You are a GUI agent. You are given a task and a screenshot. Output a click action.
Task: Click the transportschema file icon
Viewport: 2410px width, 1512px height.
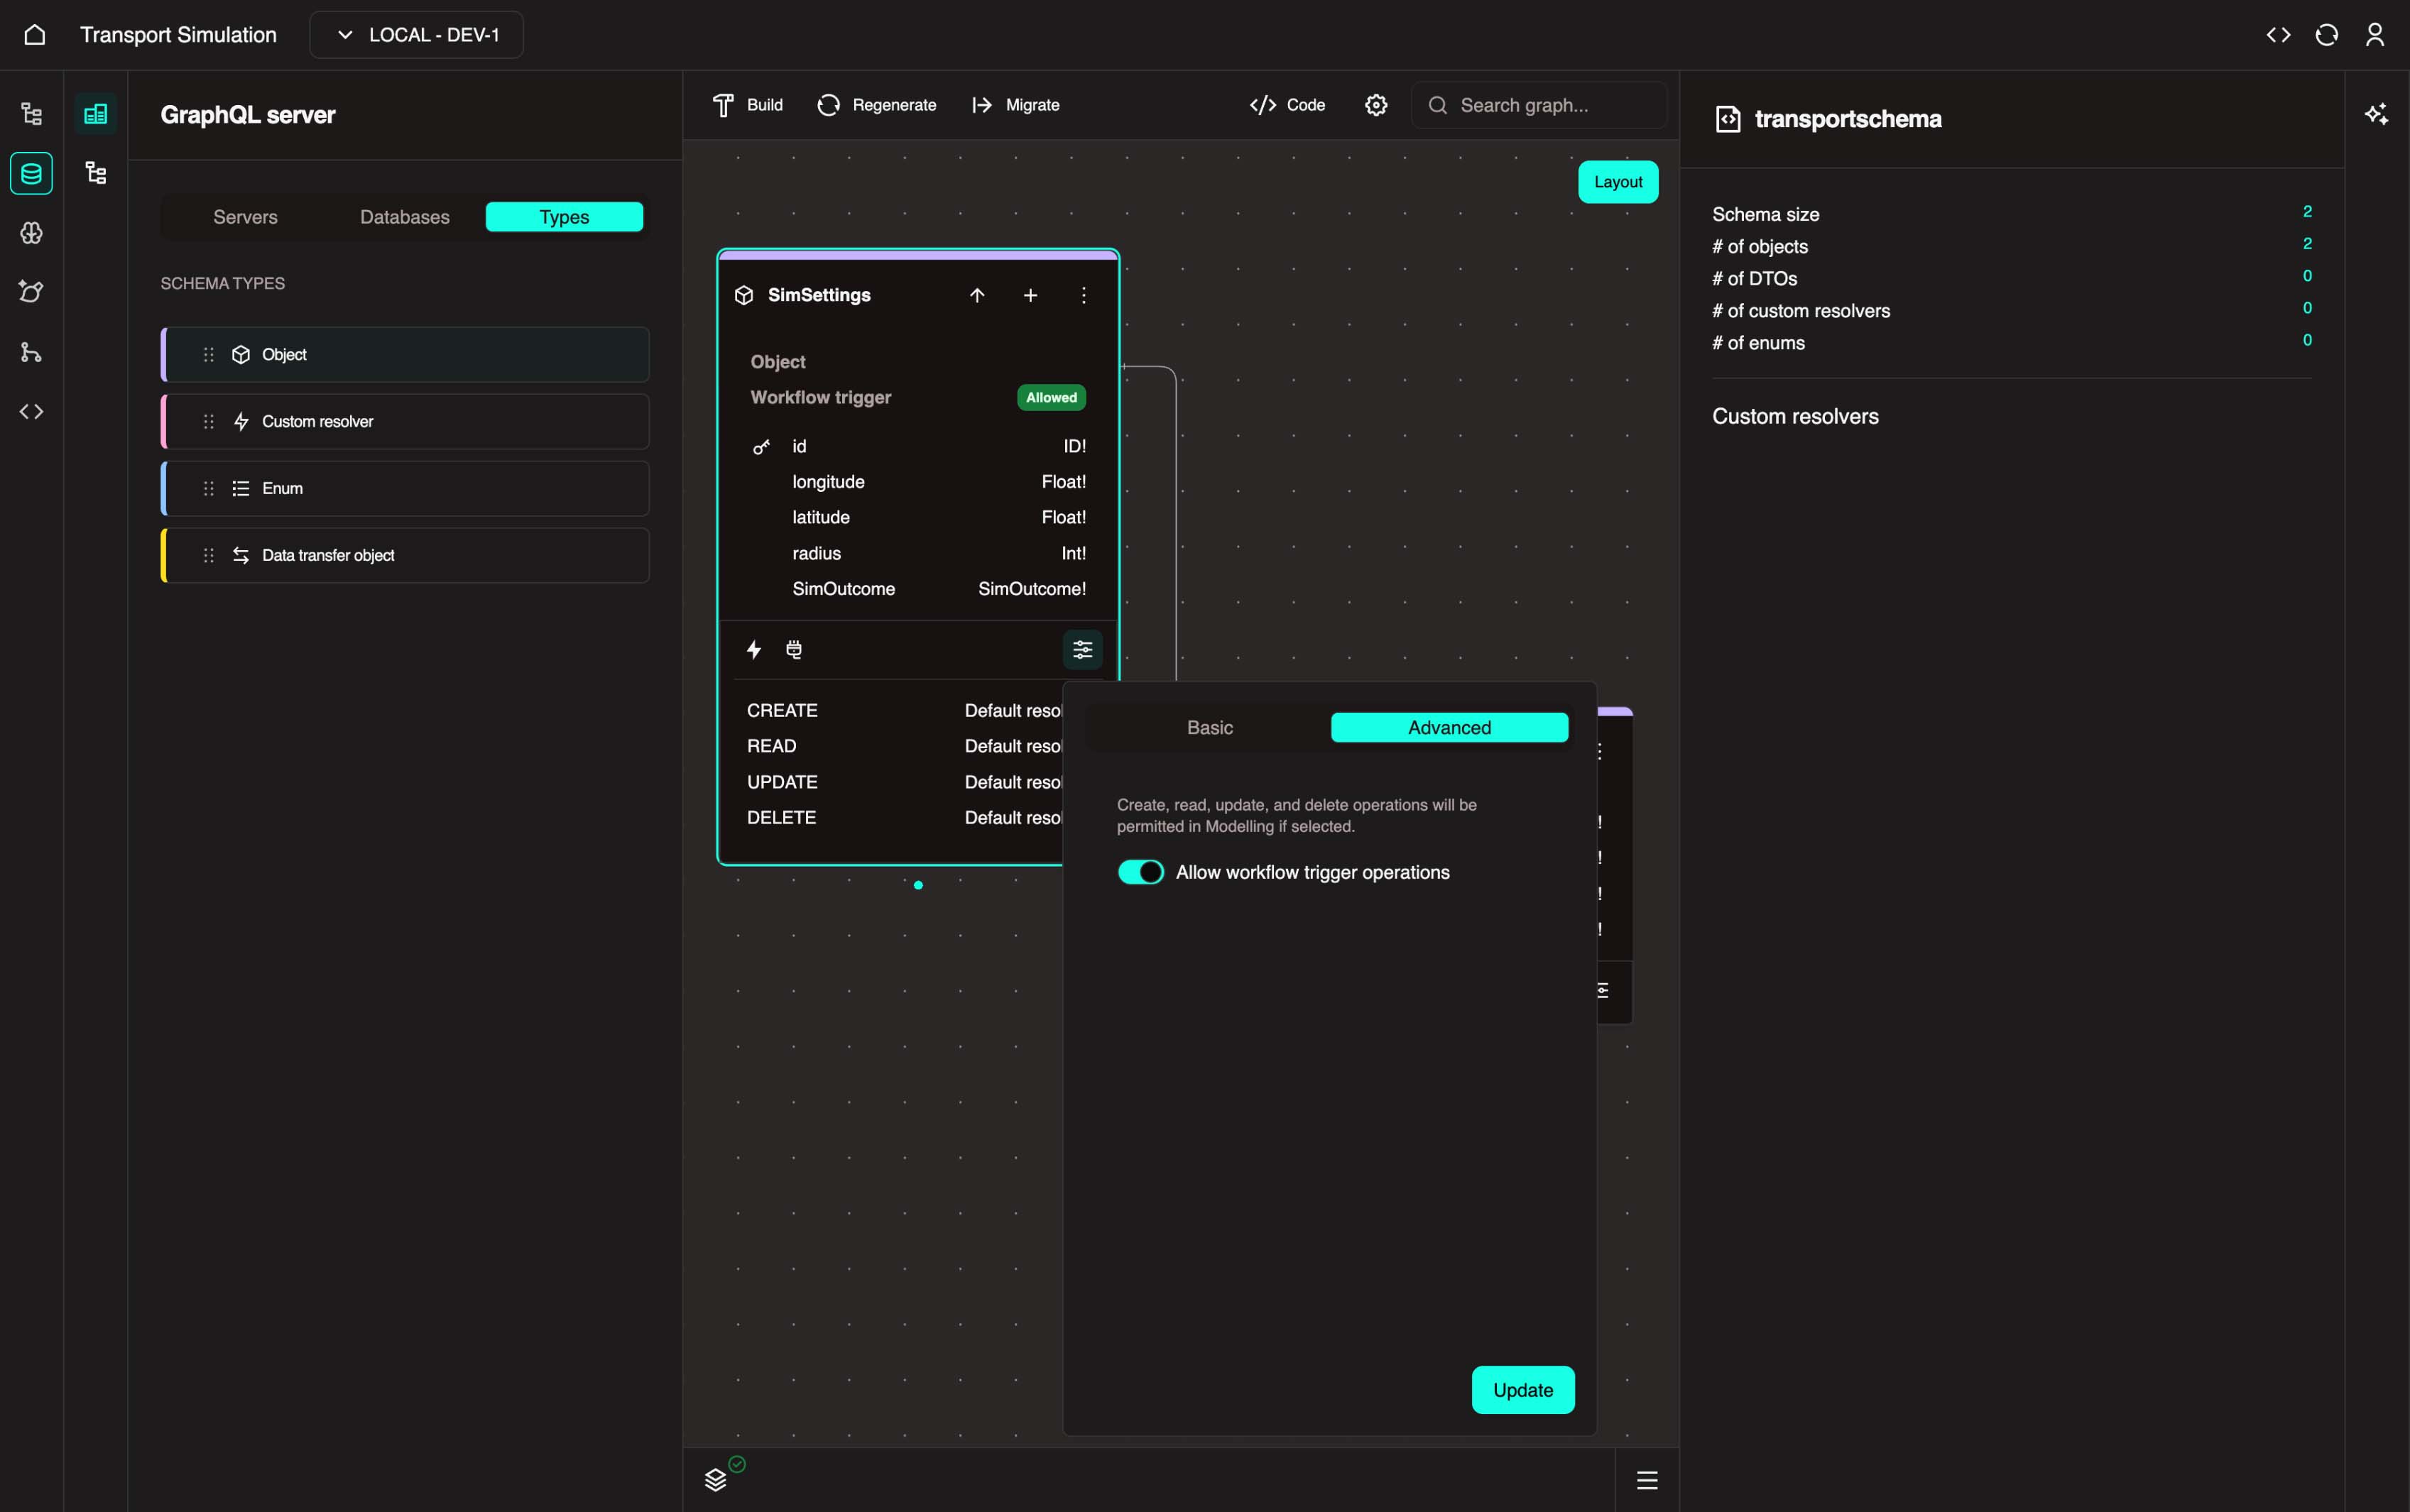pyautogui.click(x=1727, y=119)
